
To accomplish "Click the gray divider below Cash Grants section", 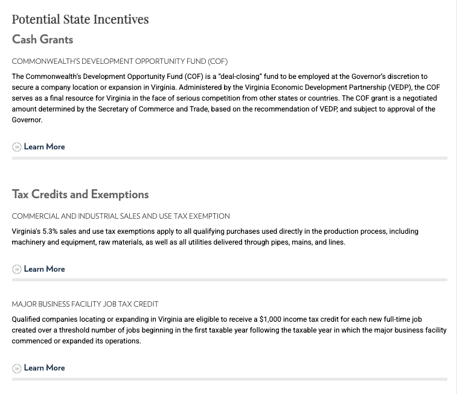I will point(229,158).
